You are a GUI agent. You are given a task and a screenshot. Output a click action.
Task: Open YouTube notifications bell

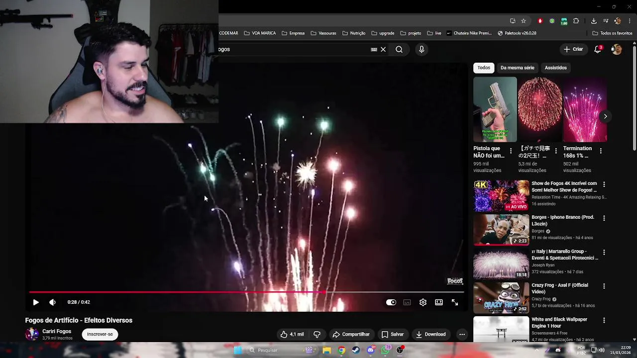pos(598,49)
